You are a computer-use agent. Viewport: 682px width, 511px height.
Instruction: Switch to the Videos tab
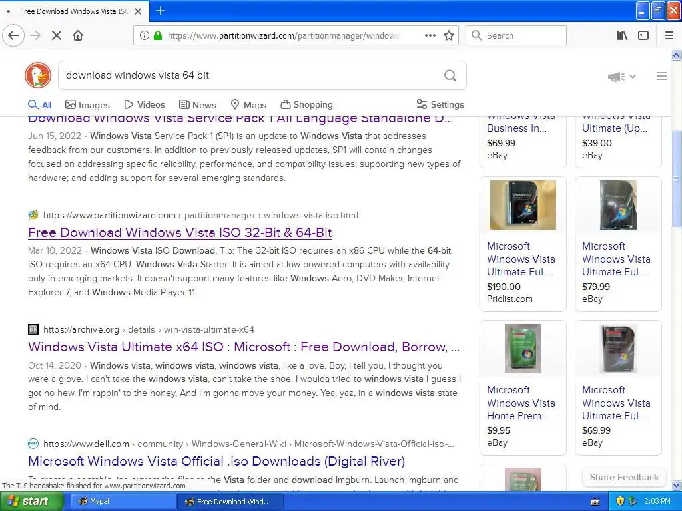pos(145,104)
